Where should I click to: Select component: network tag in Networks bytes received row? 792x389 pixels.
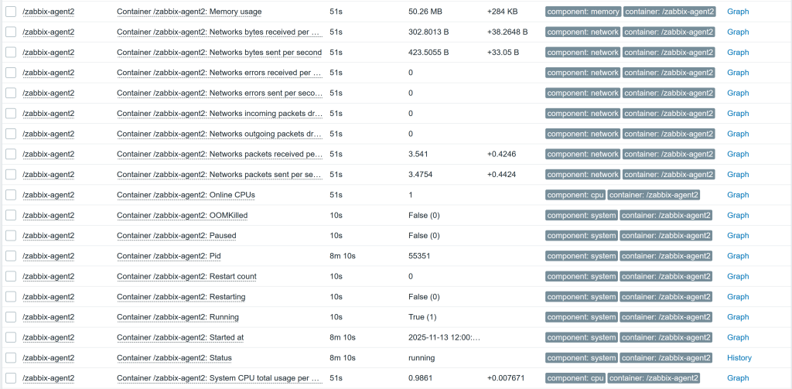582,32
